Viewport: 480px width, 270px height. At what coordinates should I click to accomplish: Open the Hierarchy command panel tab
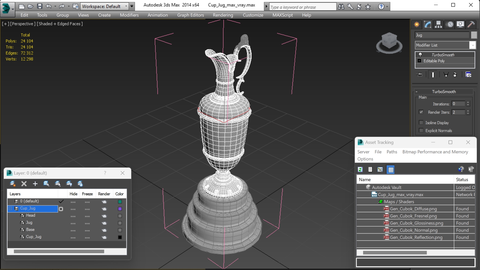click(x=438, y=24)
